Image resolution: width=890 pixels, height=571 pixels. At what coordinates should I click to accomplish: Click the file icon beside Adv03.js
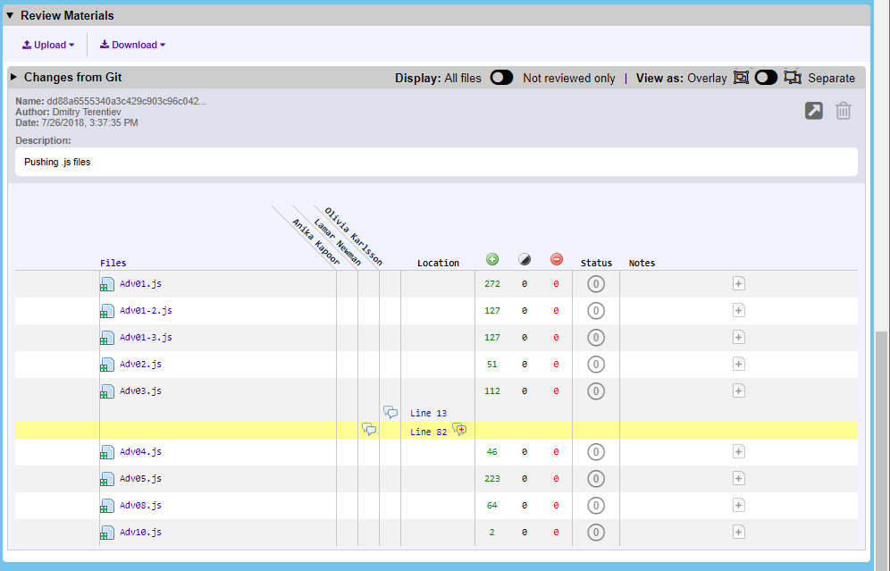click(107, 390)
